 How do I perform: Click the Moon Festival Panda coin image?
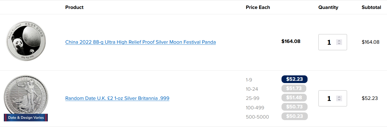coord(26,41)
